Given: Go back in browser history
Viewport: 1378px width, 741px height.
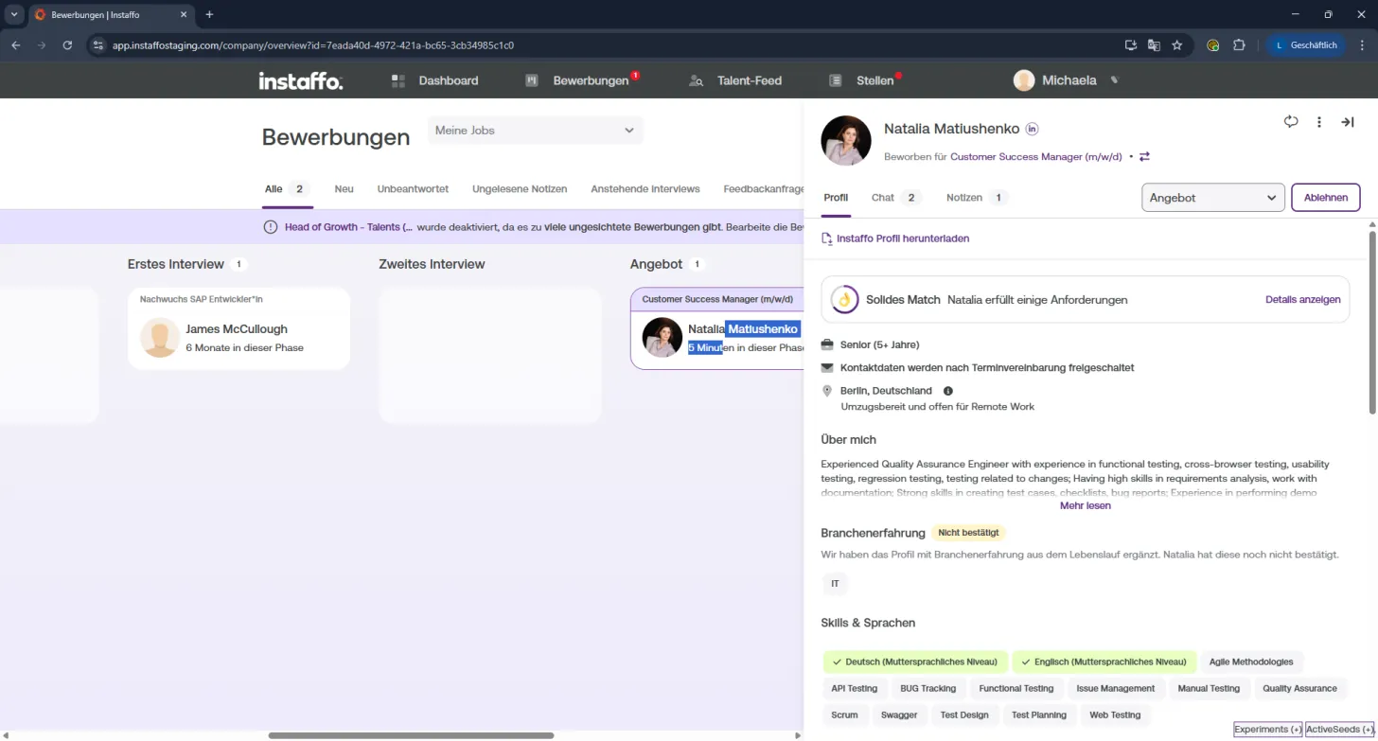Looking at the screenshot, I should 15,44.
